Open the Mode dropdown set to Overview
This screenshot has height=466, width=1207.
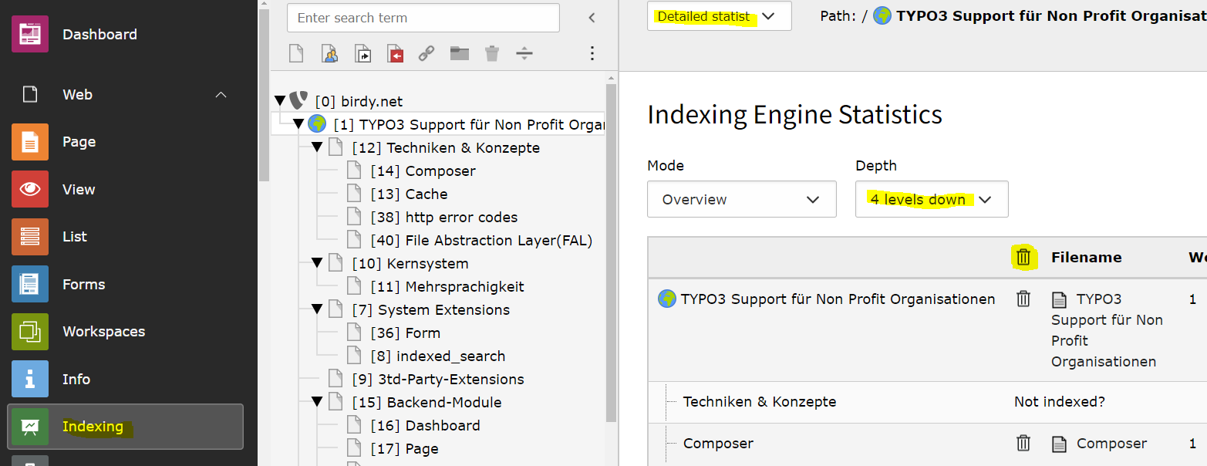coord(741,199)
